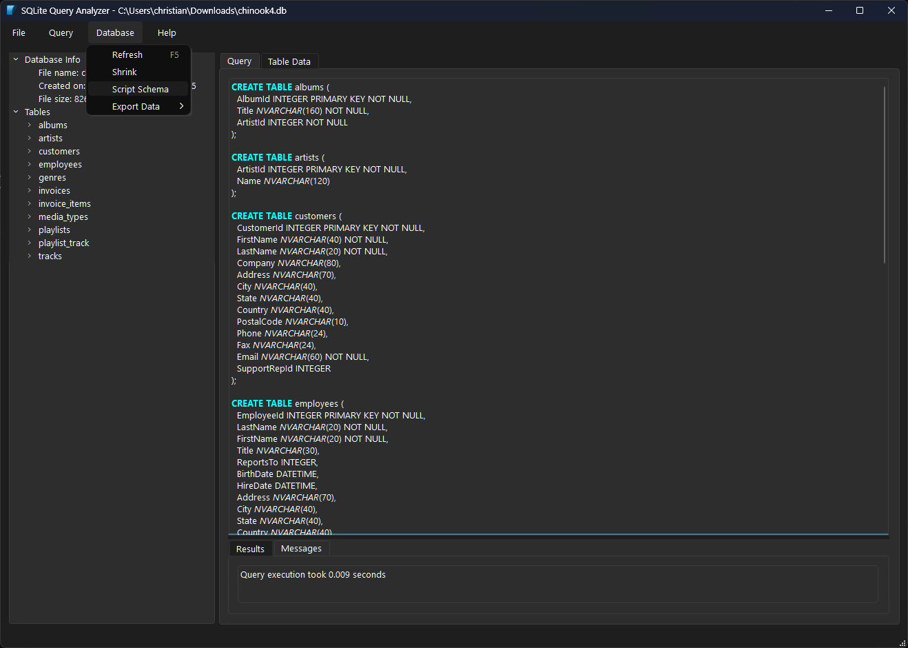Viewport: 908px width, 648px height.
Task: Click the CREATE TABLE albums line
Action: 280,87
